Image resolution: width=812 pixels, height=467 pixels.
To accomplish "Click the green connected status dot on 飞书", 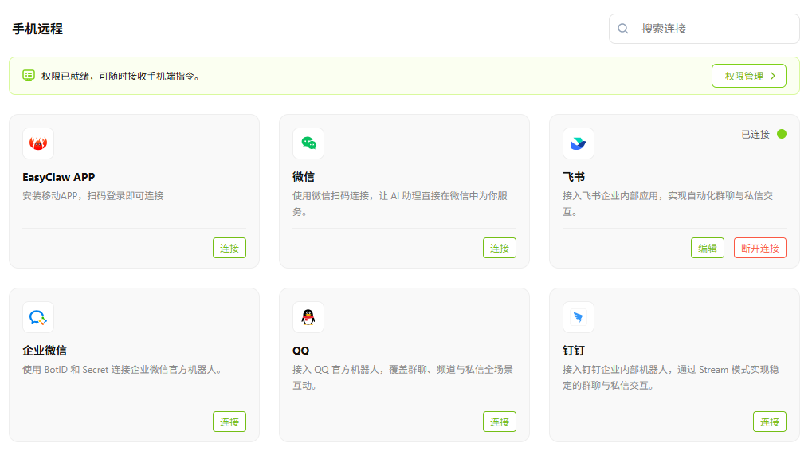I will click(x=782, y=134).
